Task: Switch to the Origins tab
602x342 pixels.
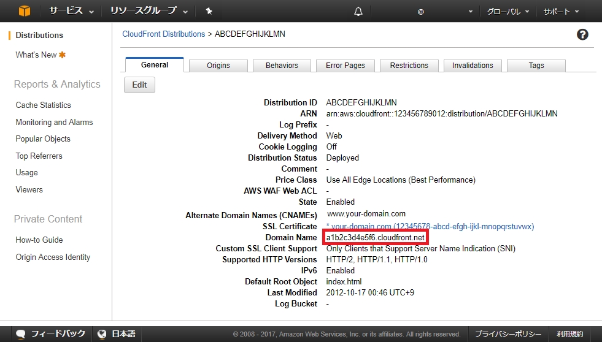Action: pos(218,66)
